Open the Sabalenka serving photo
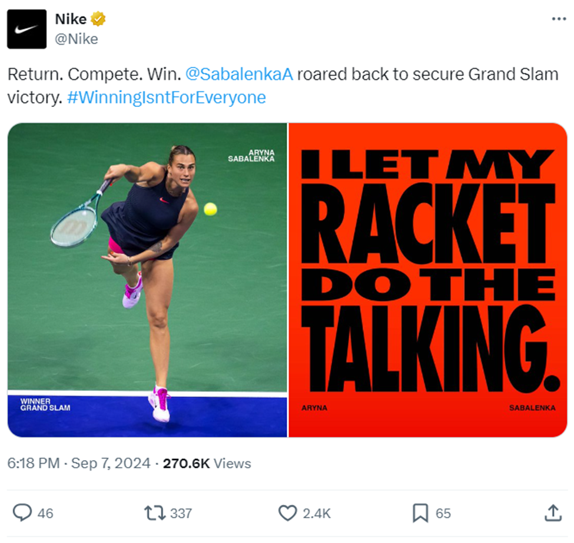The width and height of the screenshot is (574, 543). 147,280
